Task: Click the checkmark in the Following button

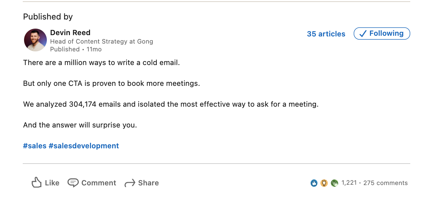Action: coord(363,34)
